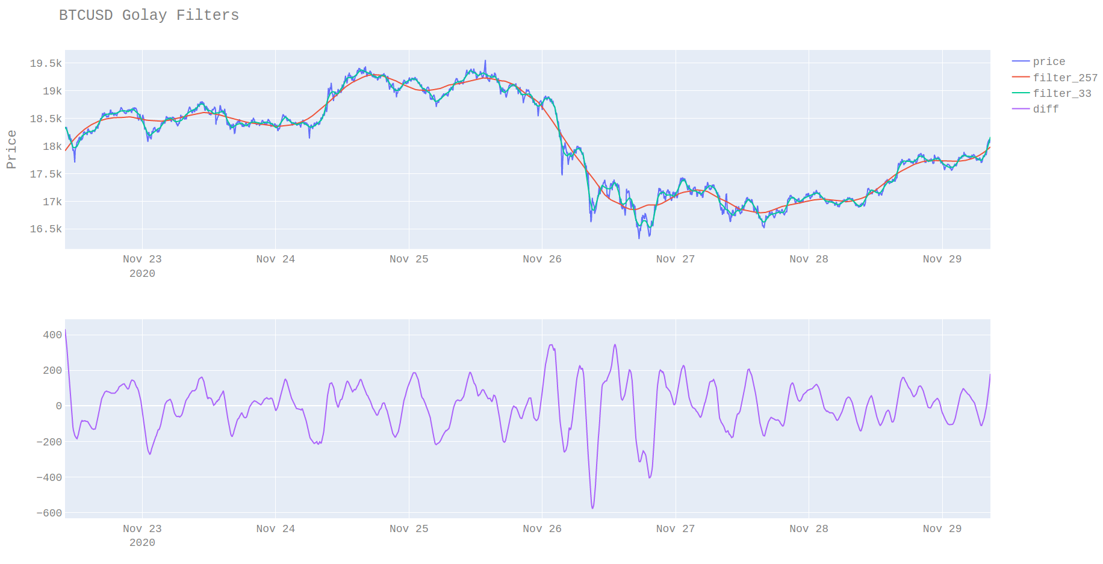This screenshot has height=564, width=1103.
Task: Toggle the price trace in legend
Action: 1049,61
